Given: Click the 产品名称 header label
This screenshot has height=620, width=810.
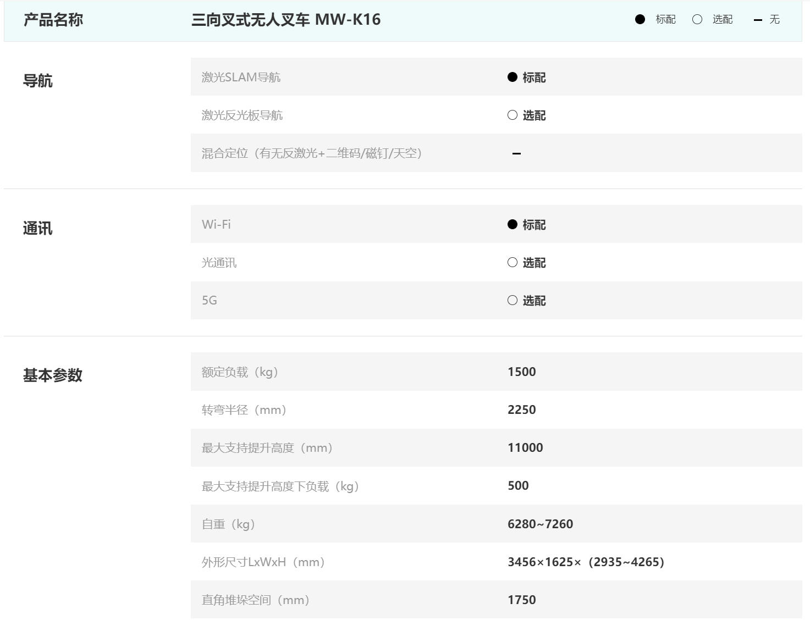Looking at the screenshot, I should coord(53,20).
